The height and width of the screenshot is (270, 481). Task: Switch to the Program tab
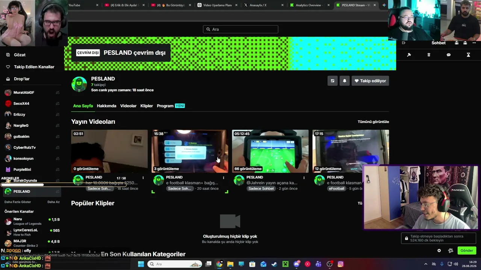171,106
